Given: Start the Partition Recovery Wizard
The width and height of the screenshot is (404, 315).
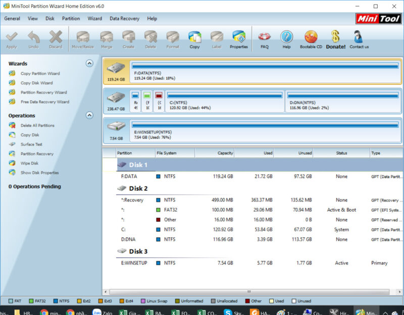Looking at the screenshot, I should point(43,92).
